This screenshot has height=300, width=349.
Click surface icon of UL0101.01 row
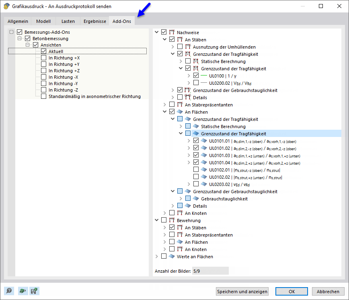[x=204, y=141]
